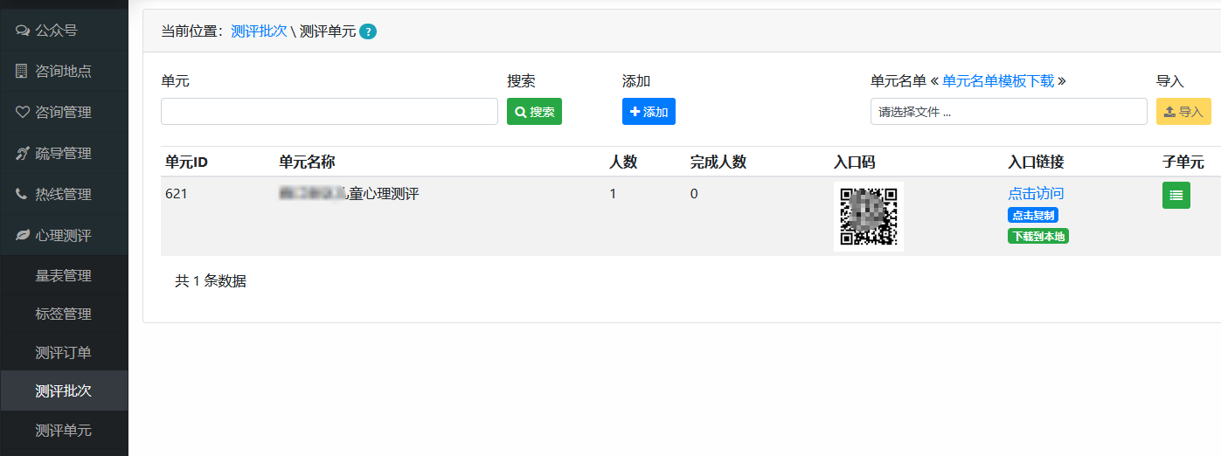
Task: Click the QR code entry image
Action: point(869,217)
